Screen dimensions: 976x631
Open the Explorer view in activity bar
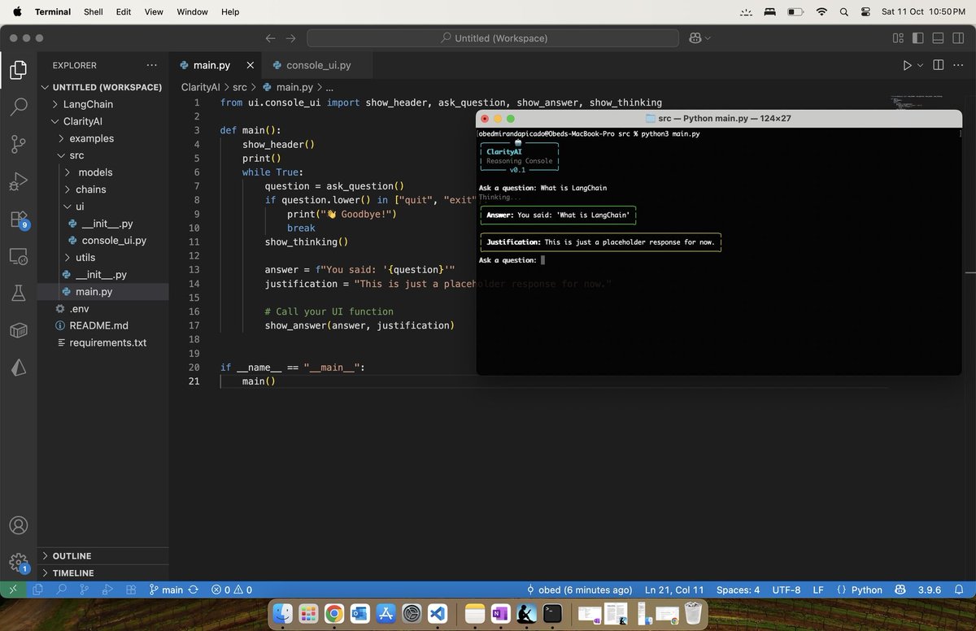pos(18,69)
